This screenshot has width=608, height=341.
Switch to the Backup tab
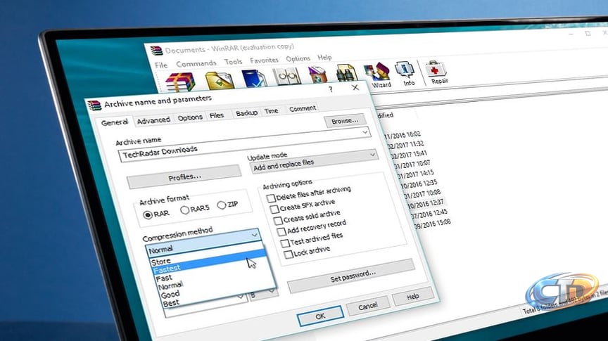246,112
